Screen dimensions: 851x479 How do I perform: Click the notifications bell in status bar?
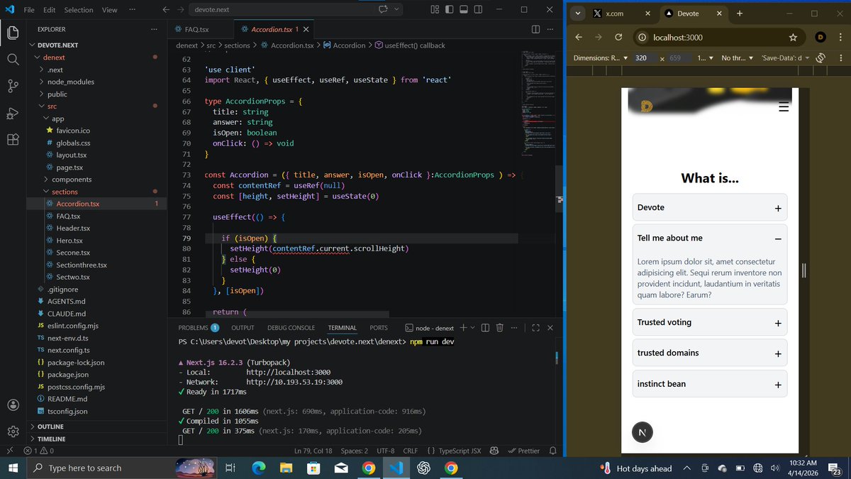point(553,451)
